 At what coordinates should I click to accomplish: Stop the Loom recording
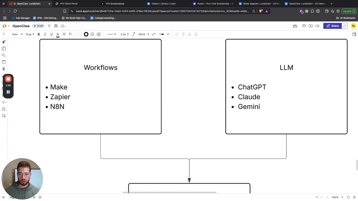[x=8, y=79]
